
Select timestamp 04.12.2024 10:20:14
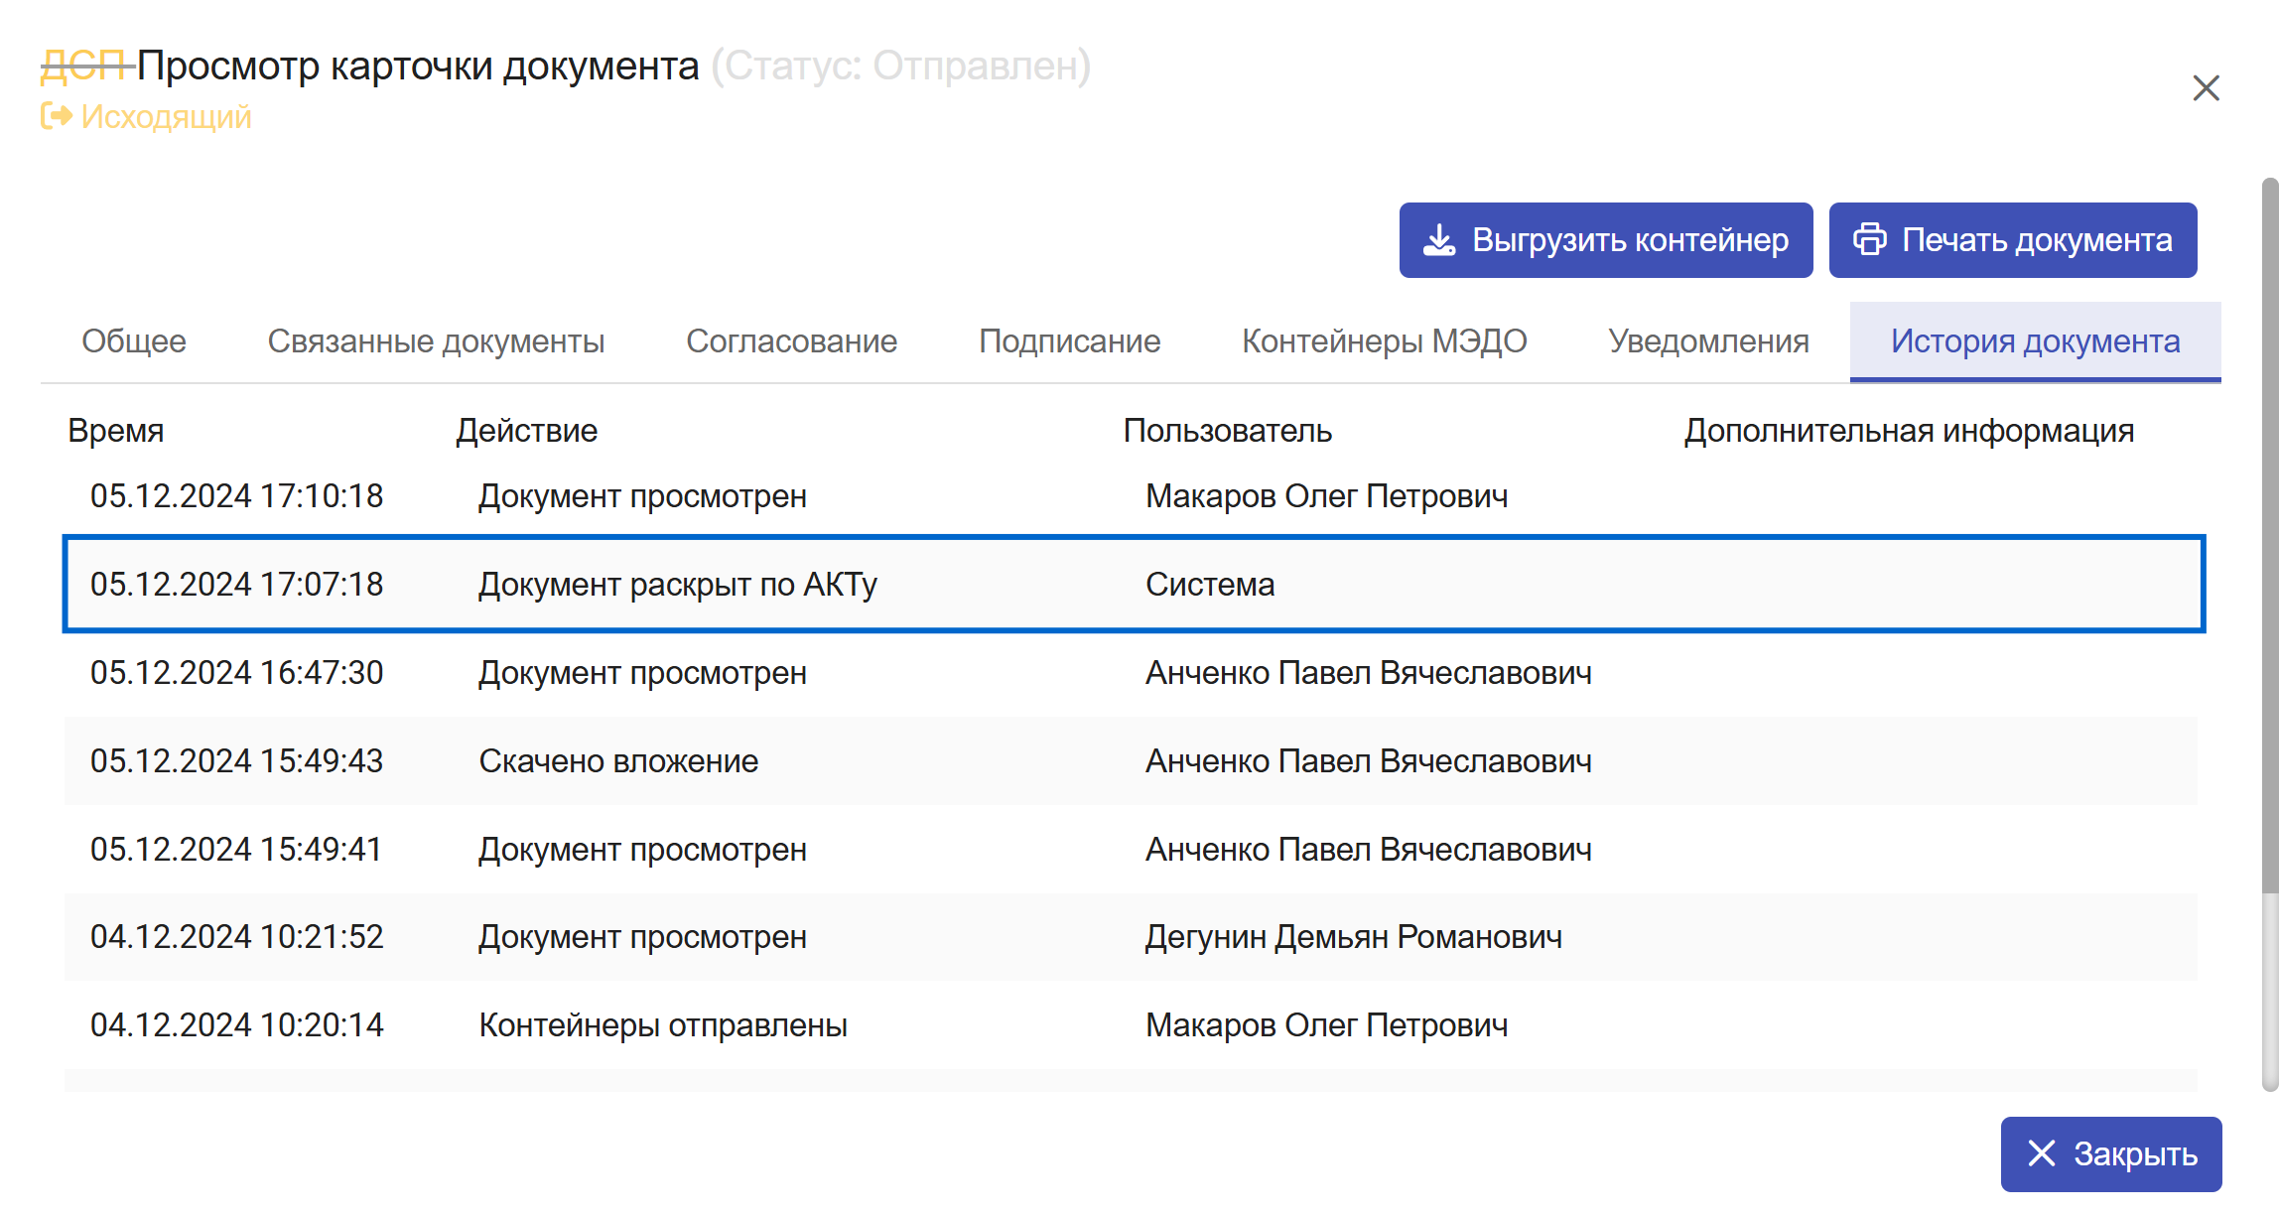tap(236, 1025)
